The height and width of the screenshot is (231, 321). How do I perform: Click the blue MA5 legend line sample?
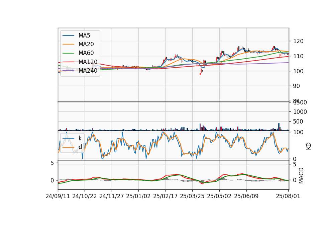click(x=68, y=35)
